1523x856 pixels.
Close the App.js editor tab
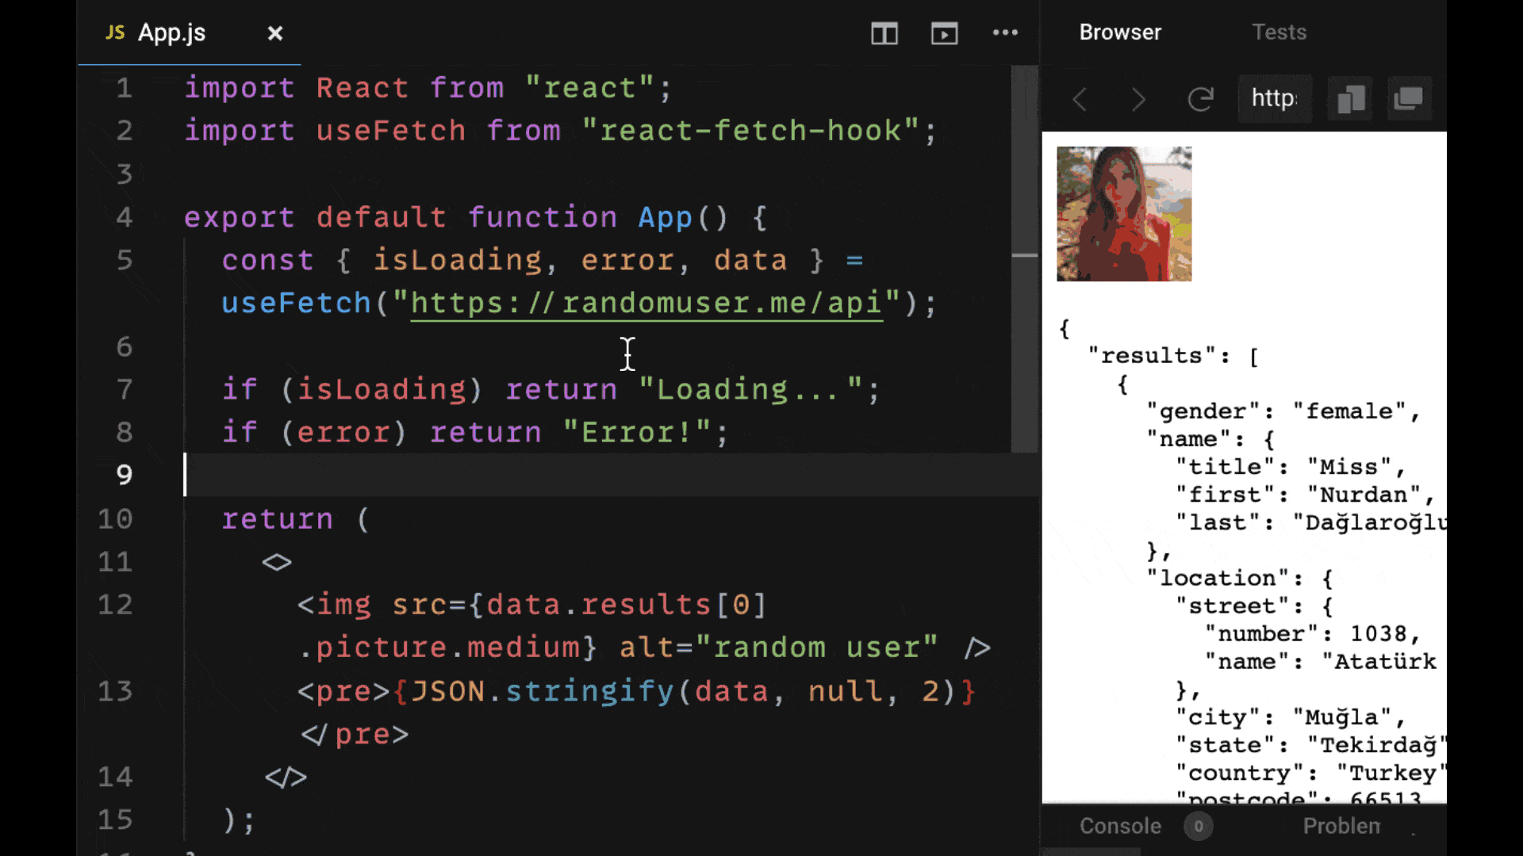point(275,33)
